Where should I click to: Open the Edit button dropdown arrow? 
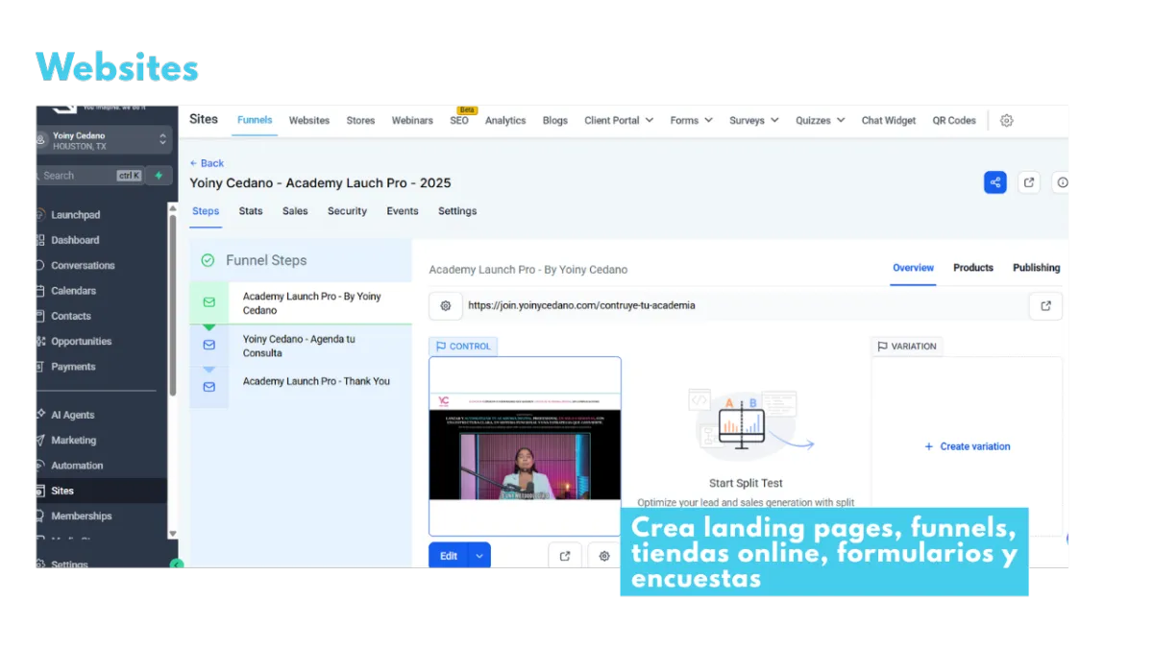[x=480, y=556]
